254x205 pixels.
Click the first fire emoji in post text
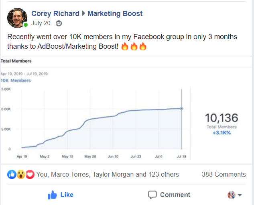(125, 46)
